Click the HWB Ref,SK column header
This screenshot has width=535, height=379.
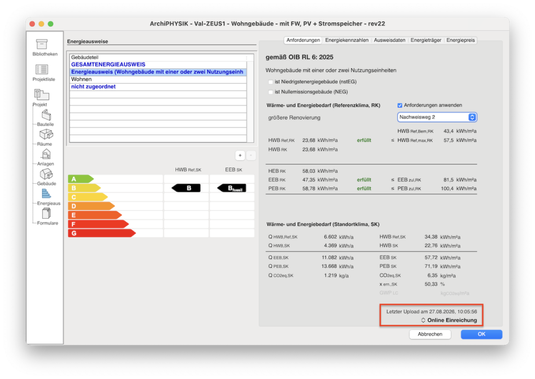(x=188, y=170)
